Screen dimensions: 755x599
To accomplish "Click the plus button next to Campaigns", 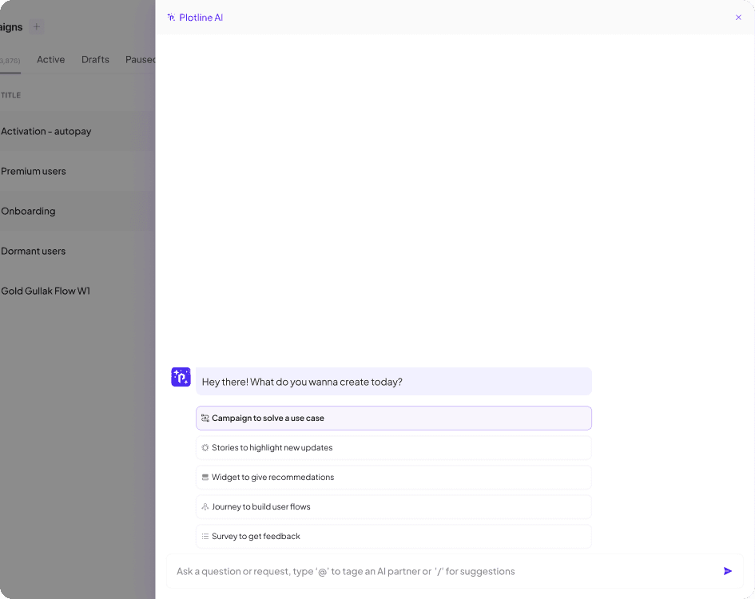I will tap(36, 26).
